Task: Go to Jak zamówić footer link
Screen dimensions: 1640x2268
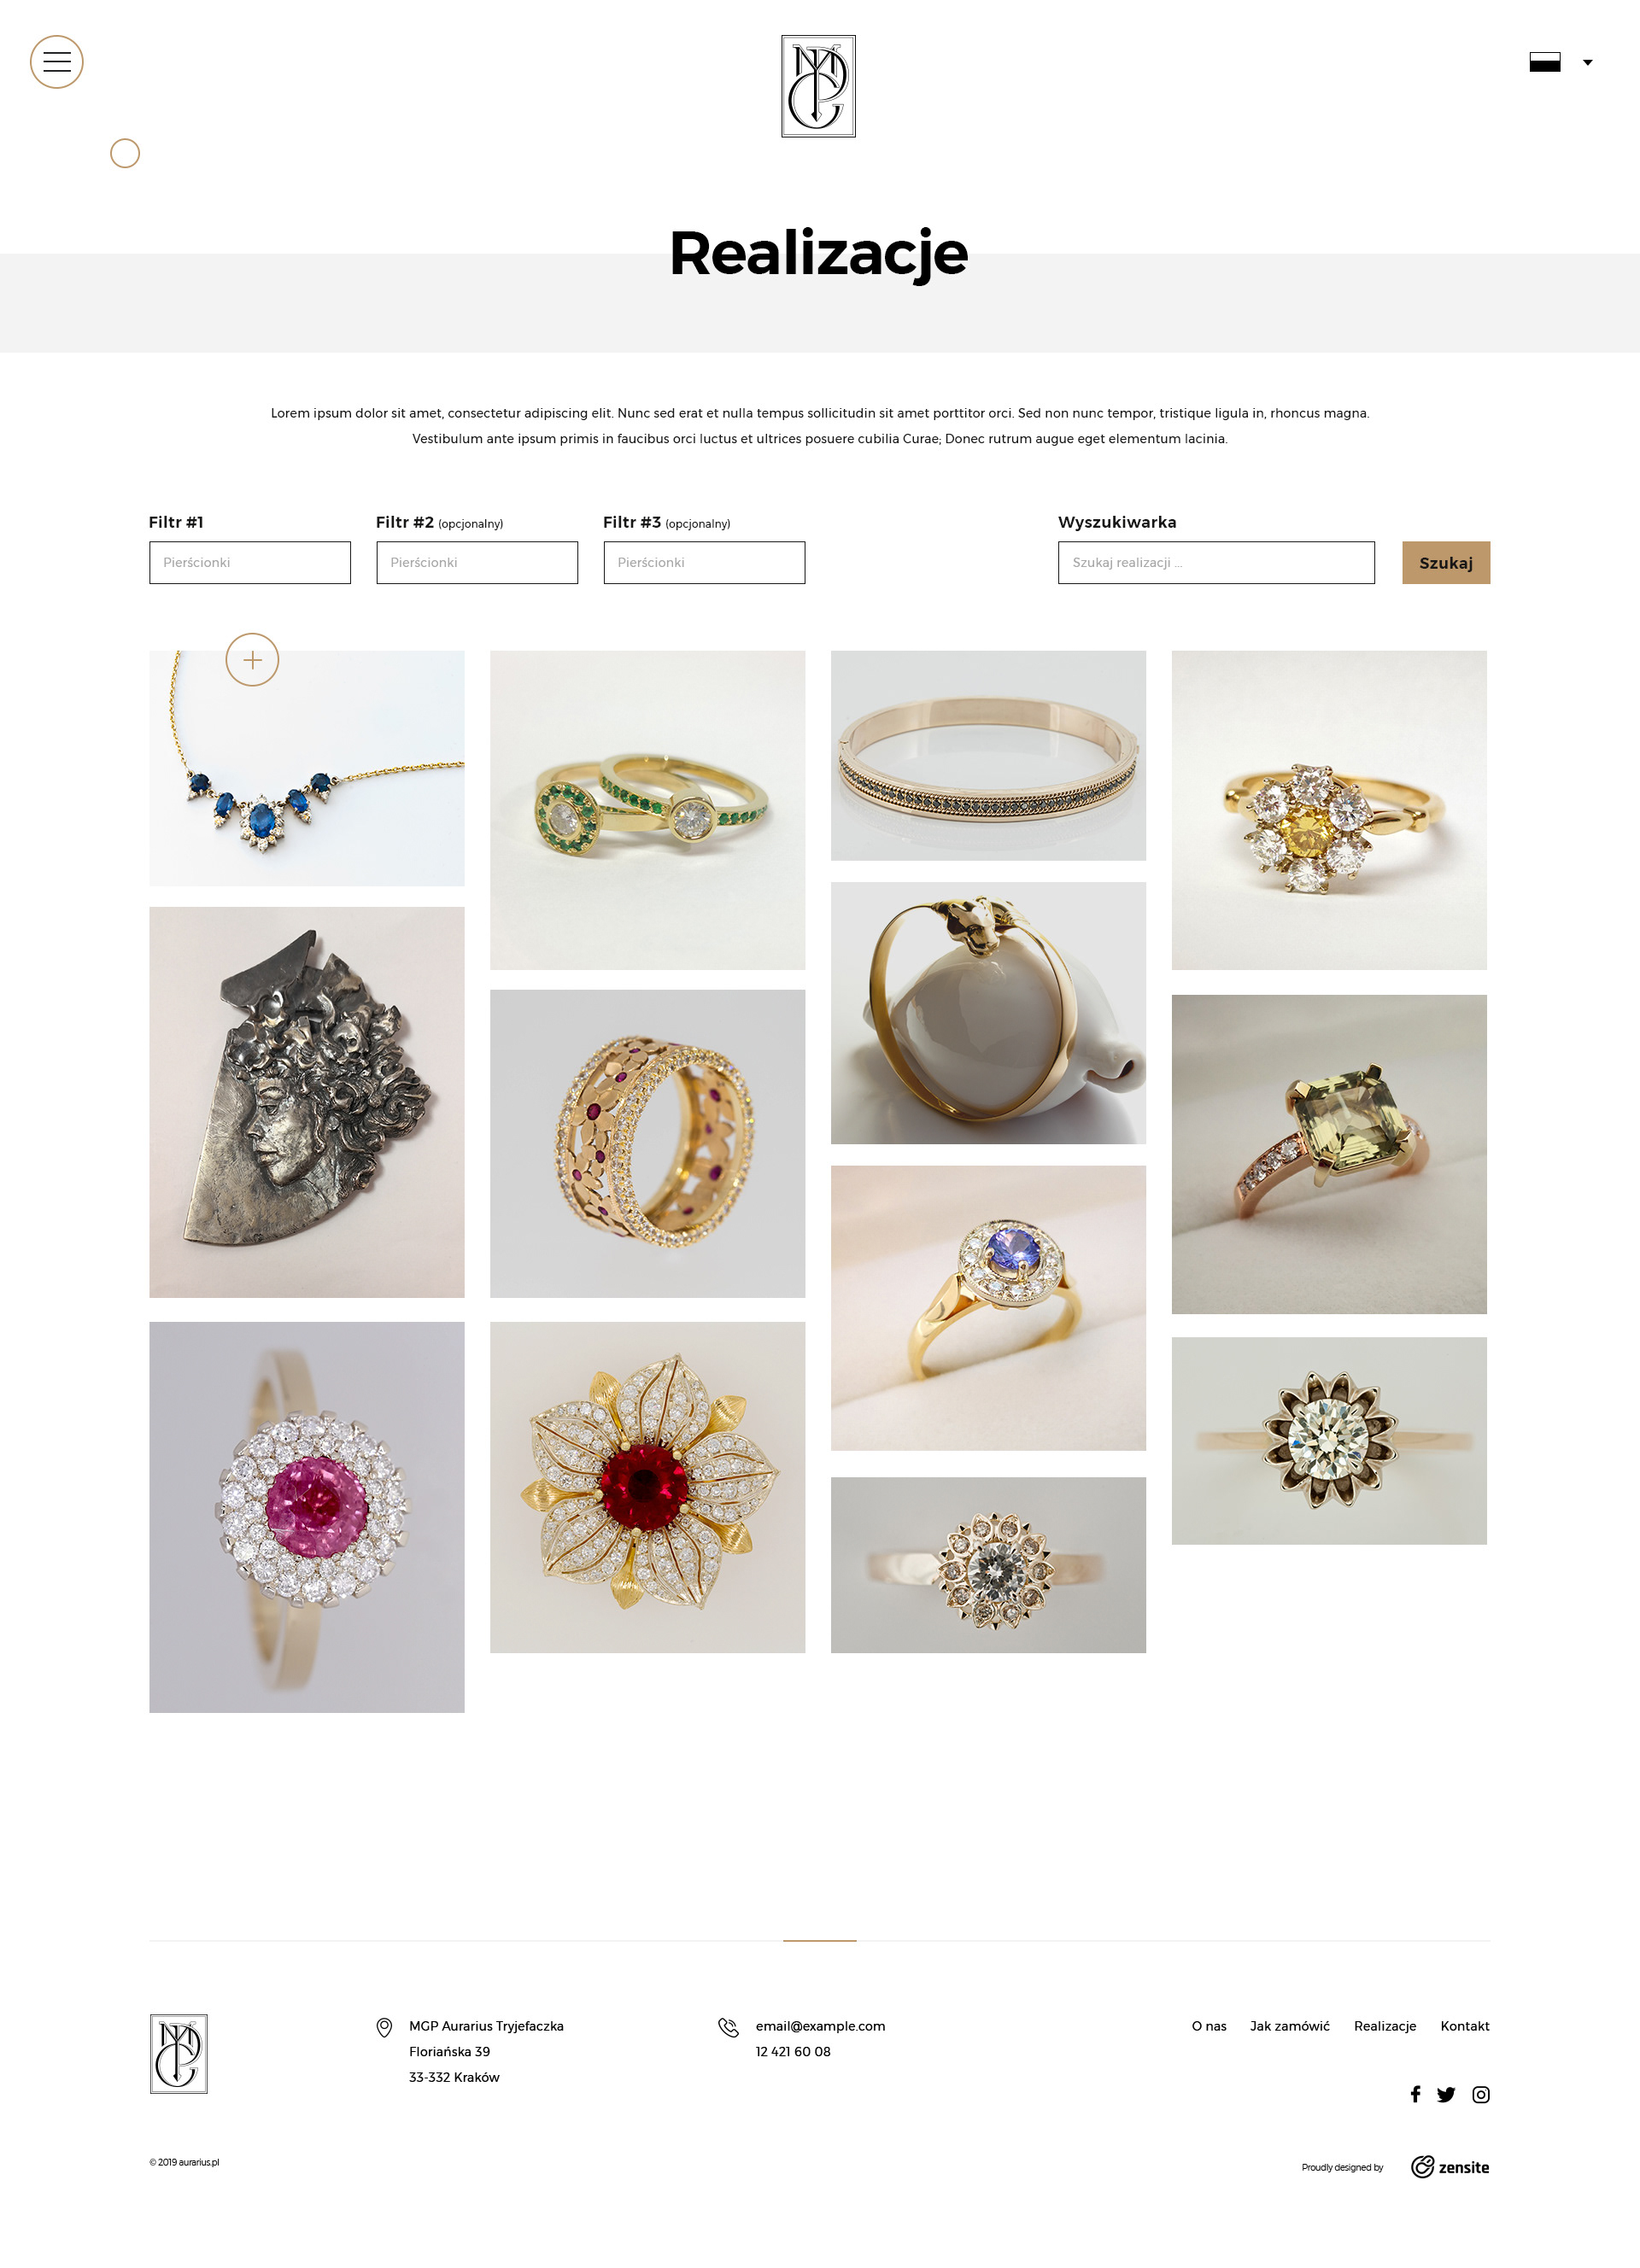Action: coord(1290,2026)
